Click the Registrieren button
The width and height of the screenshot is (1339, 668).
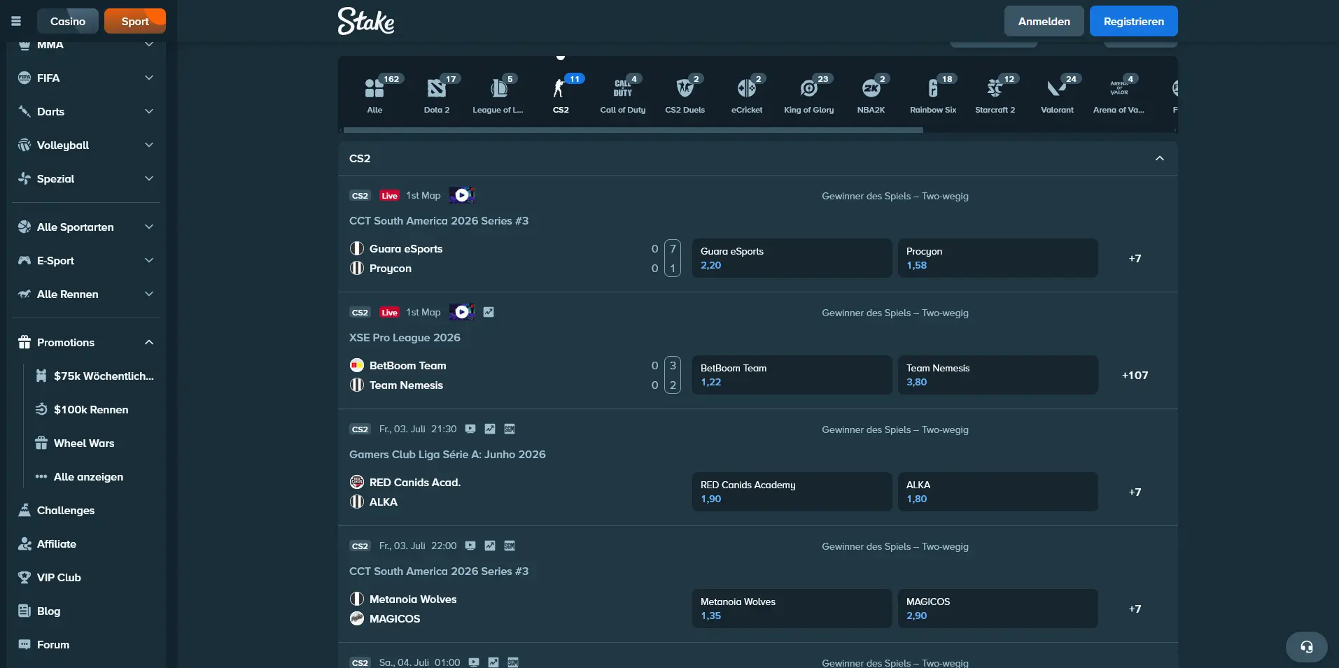click(x=1133, y=21)
